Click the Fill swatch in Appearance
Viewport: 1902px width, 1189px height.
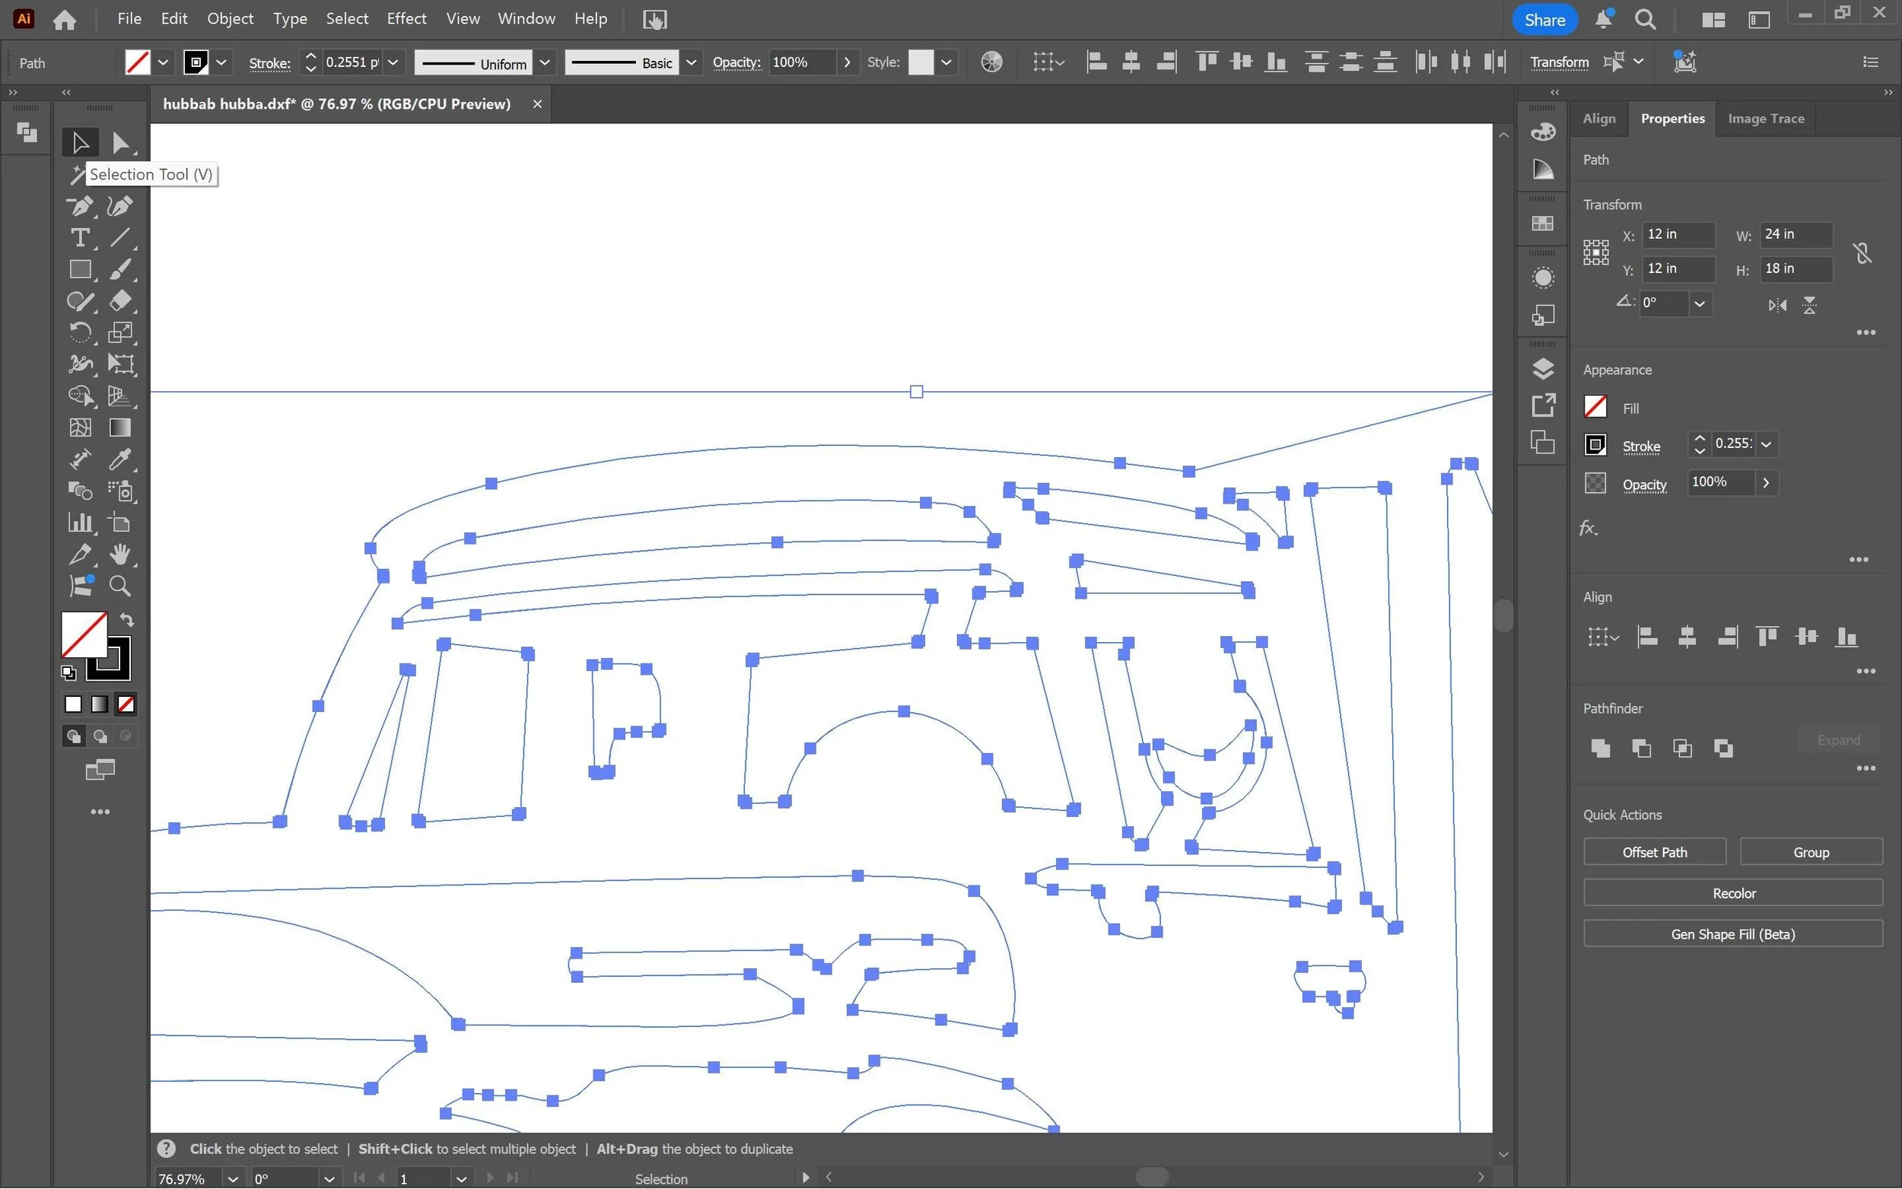1595,407
